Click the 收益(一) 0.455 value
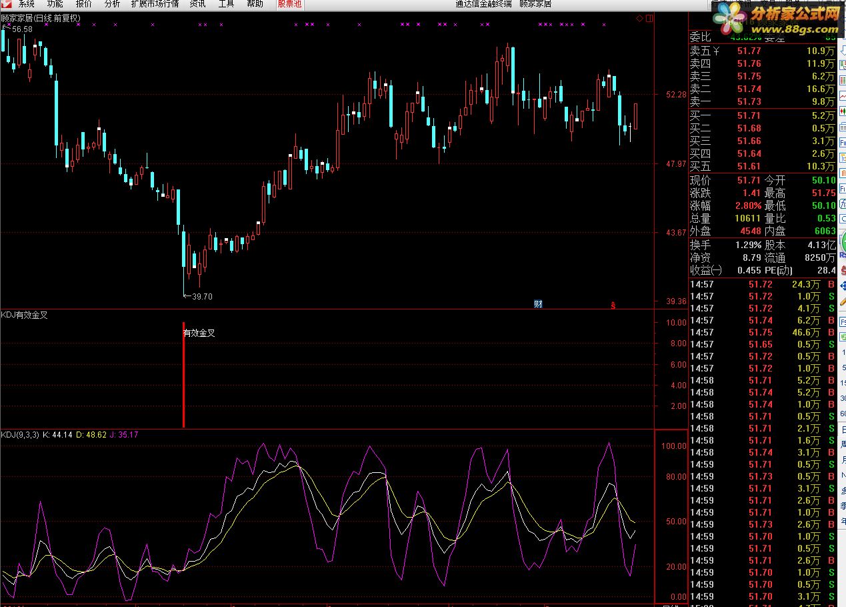846x607 pixels. (749, 271)
